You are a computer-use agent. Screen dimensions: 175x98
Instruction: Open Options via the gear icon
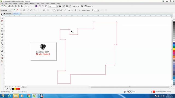pos(82,6)
